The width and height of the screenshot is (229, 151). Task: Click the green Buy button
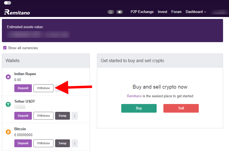coord(139,108)
